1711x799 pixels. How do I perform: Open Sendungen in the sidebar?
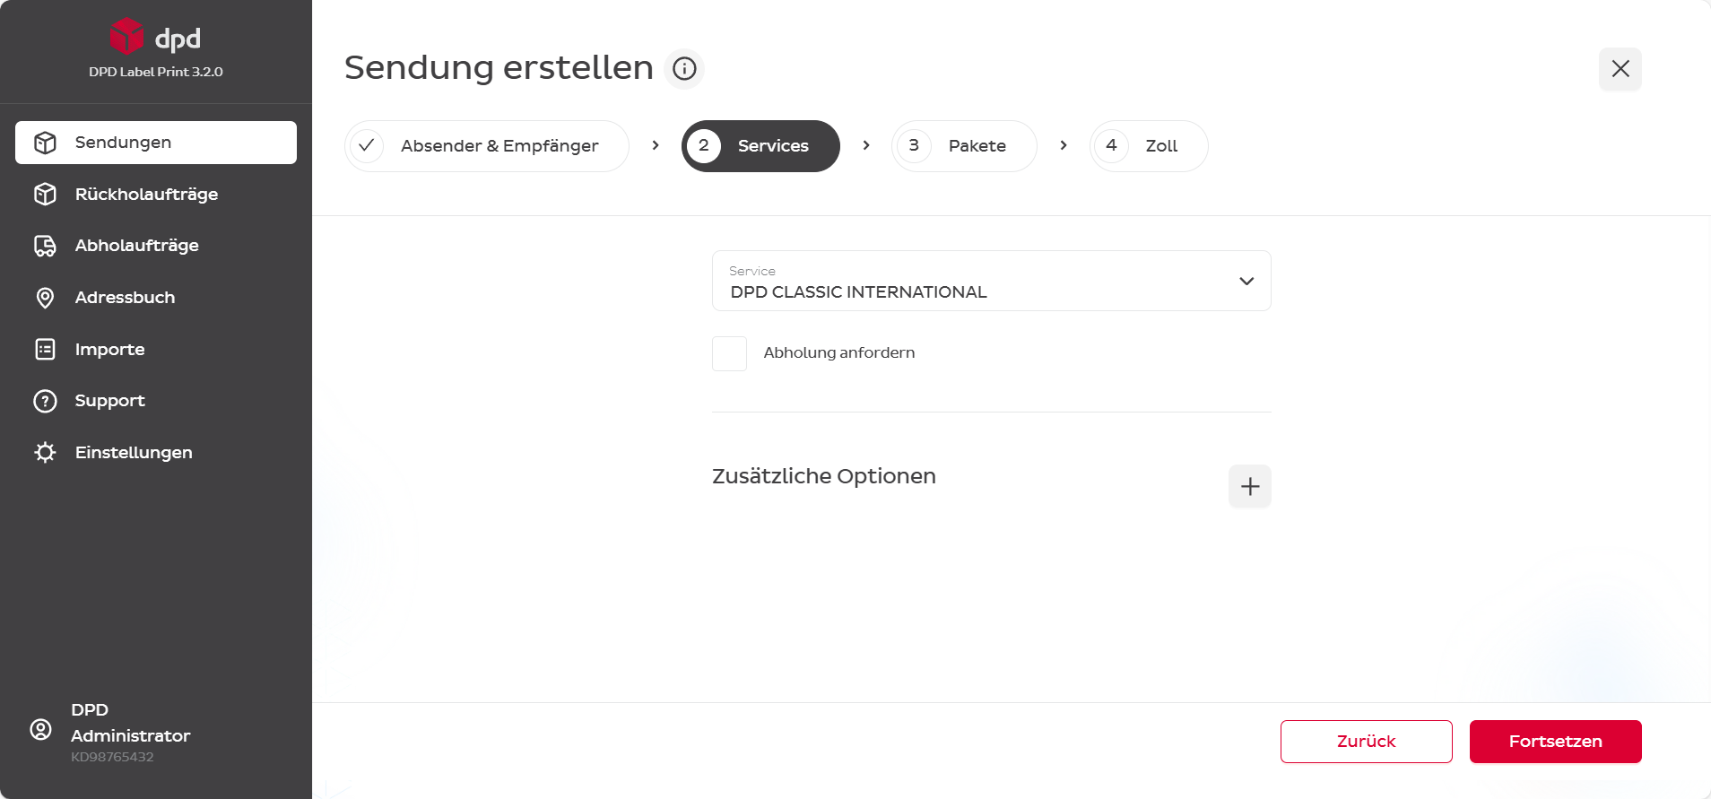(x=156, y=143)
